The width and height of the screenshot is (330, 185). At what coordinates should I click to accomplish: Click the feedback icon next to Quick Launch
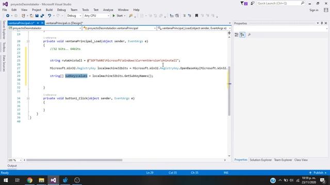click(x=252, y=4)
